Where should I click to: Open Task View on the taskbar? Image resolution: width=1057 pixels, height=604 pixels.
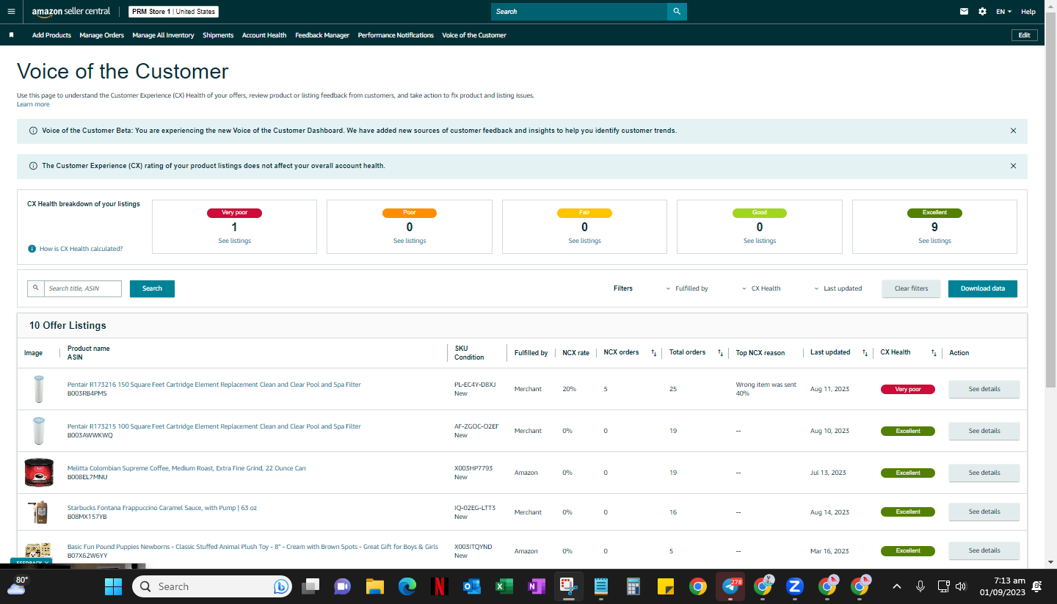(311, 586)
